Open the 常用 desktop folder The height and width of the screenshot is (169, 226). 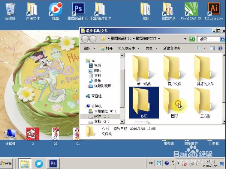tap(146, 11)
